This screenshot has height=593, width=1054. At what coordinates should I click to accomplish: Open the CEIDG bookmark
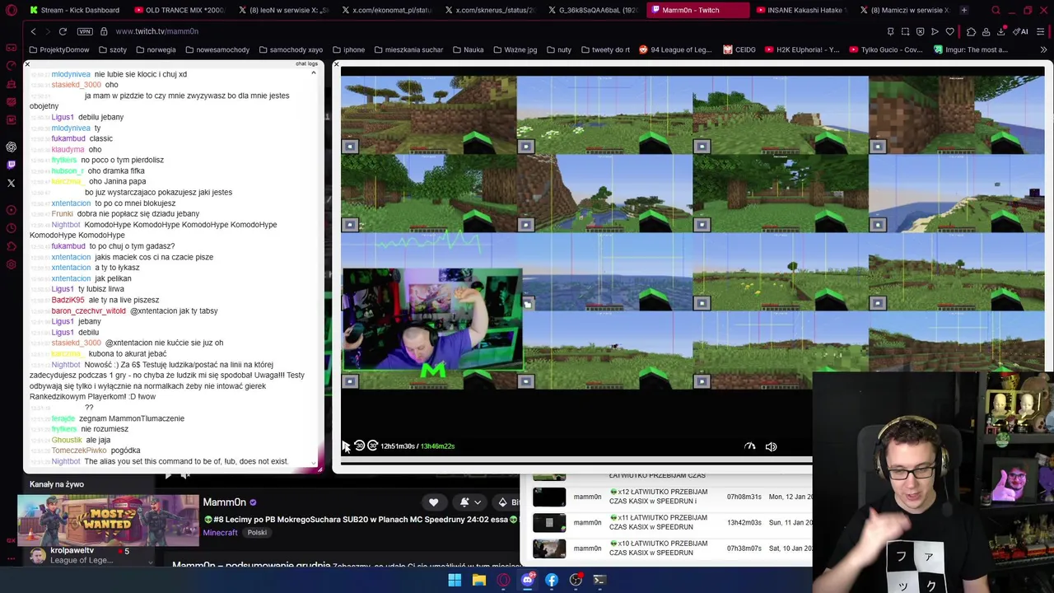click(x=739, y=49)
